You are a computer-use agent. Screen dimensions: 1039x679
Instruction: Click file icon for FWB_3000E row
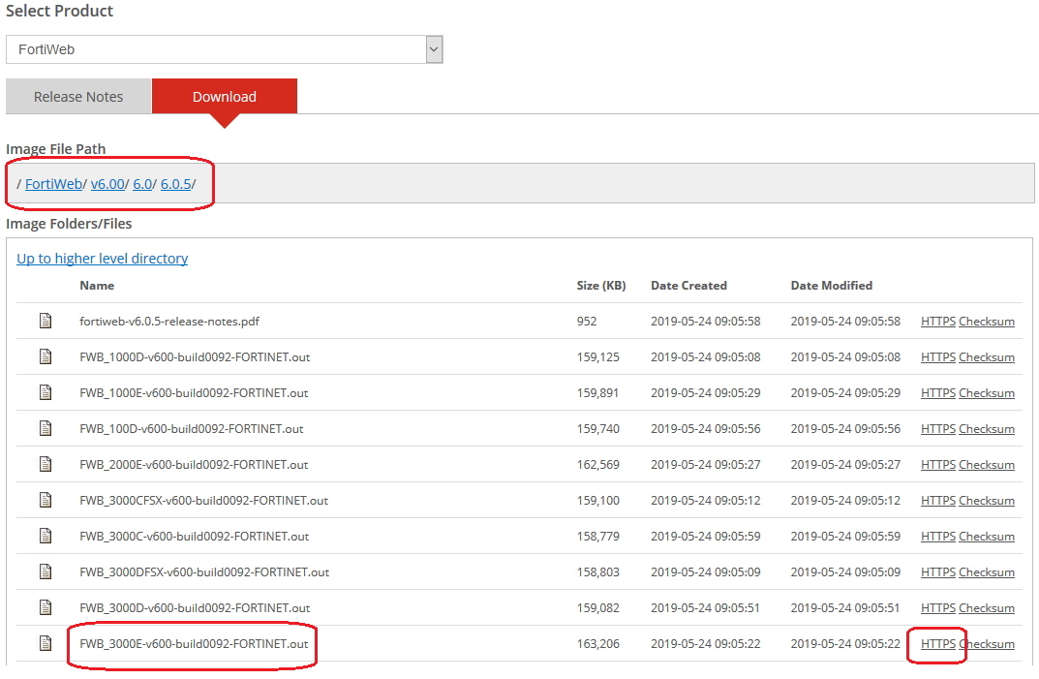pos(46,643)
